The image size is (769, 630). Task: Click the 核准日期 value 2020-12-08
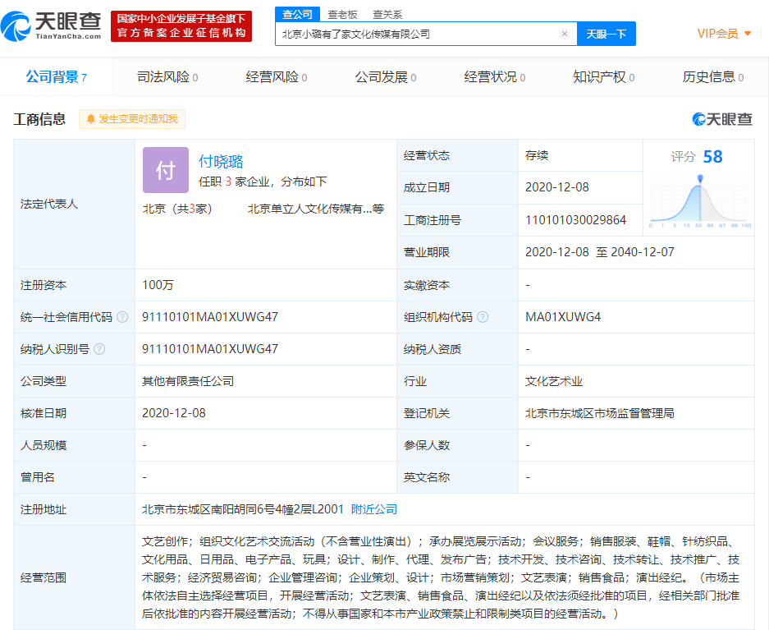174,413
